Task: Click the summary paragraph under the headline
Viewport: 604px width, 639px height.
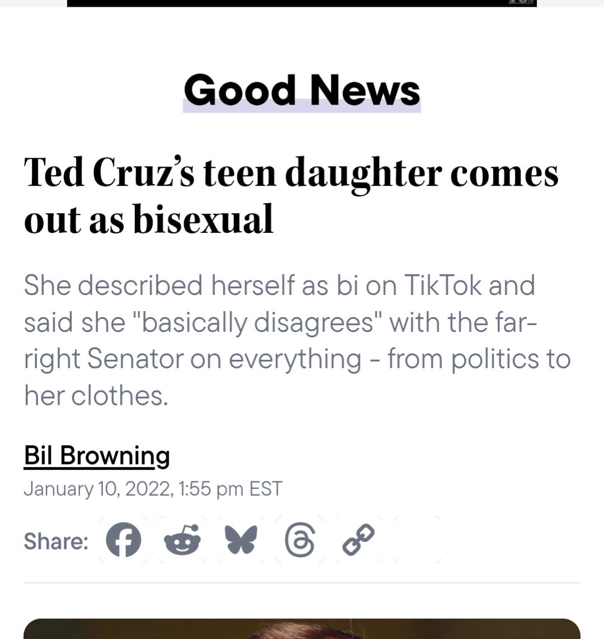Action: (x=297, y=340)
